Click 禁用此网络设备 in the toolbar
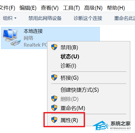 point(45,18)
